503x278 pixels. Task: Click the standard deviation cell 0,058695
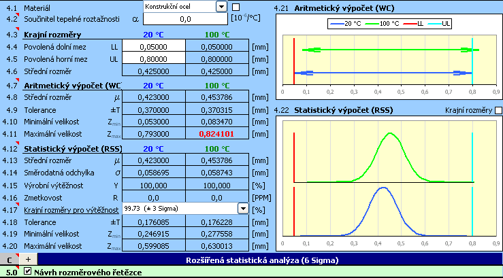pos(153,173)
